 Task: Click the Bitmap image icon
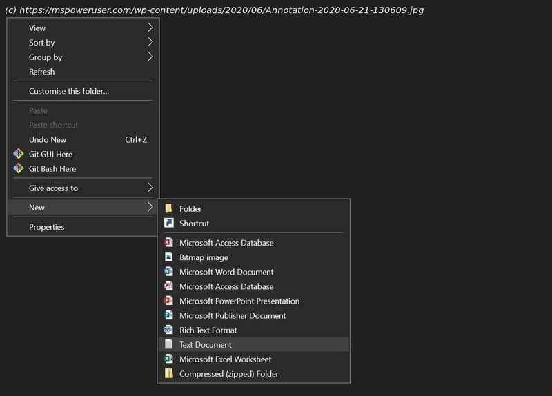(x=168, y=257)
